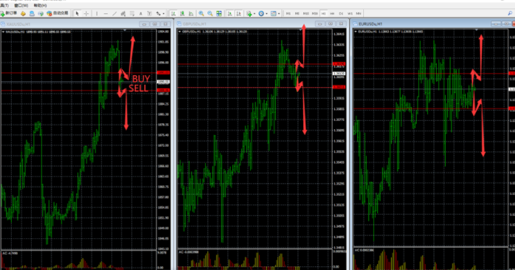Click the EURUSD chart window icon
Screen dimensions: 515x270
click(356, 24)
